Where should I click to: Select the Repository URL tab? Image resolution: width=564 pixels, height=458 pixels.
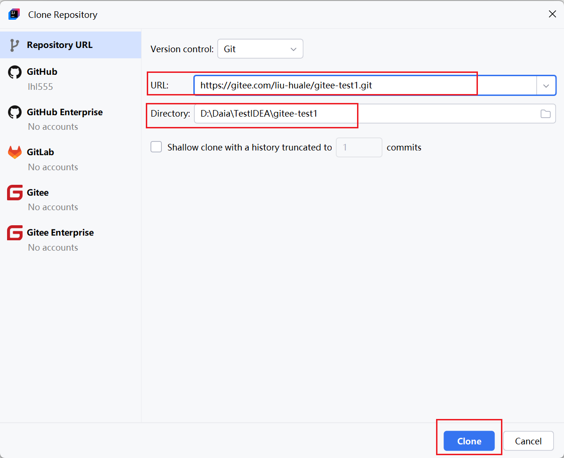[71, 45]
